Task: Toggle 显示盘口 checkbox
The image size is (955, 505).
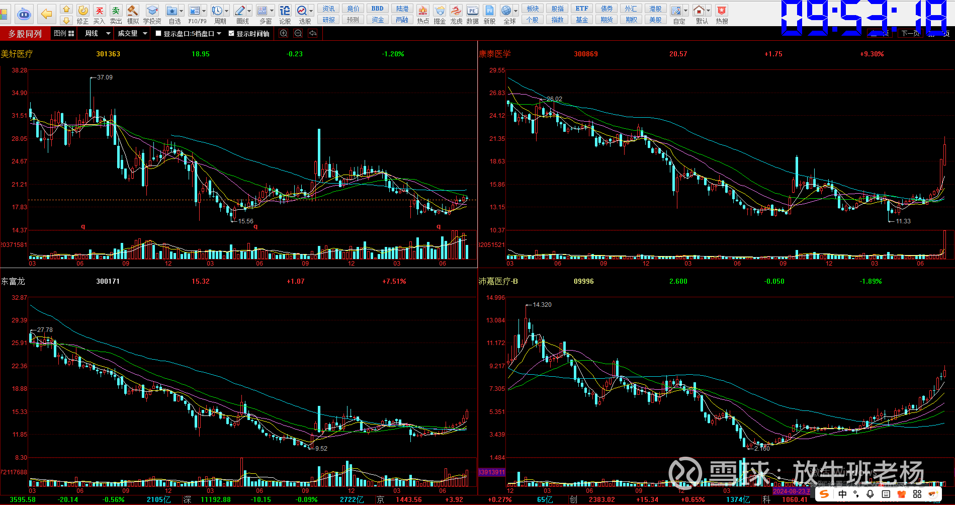Action: pyautogui.click(x=158, y=33)
